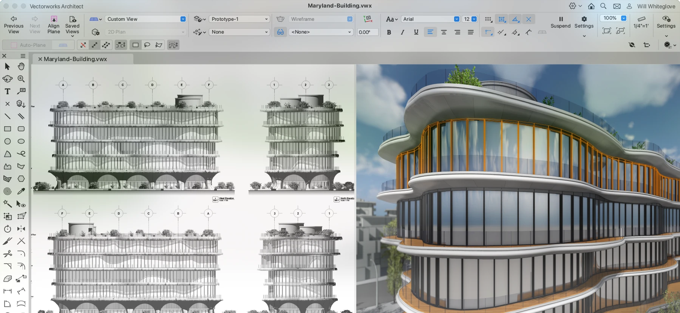Screen dimensions: 680x313
Task: Activate the Zoom magnifier tool
Action: click(x=21, y=79)
